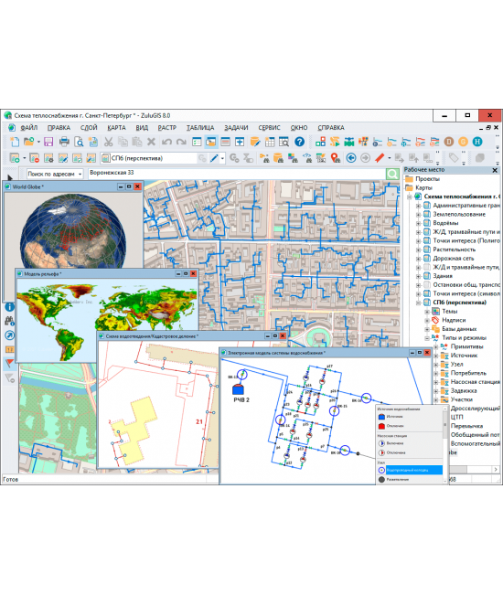Click the Cut scissors toolbar icon

coord(109,143)
